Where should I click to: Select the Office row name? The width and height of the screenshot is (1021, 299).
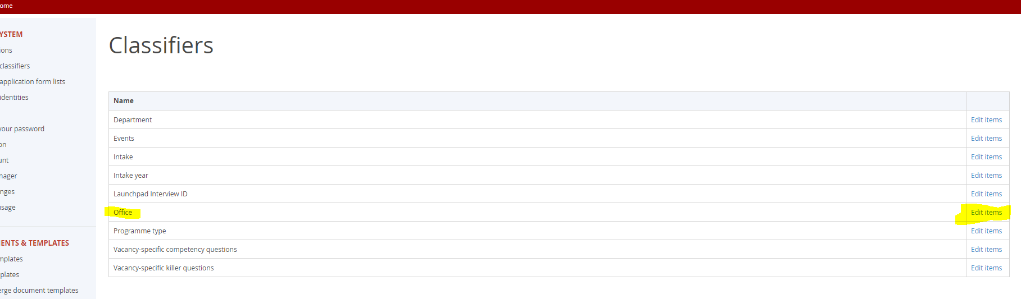point(123,213)
